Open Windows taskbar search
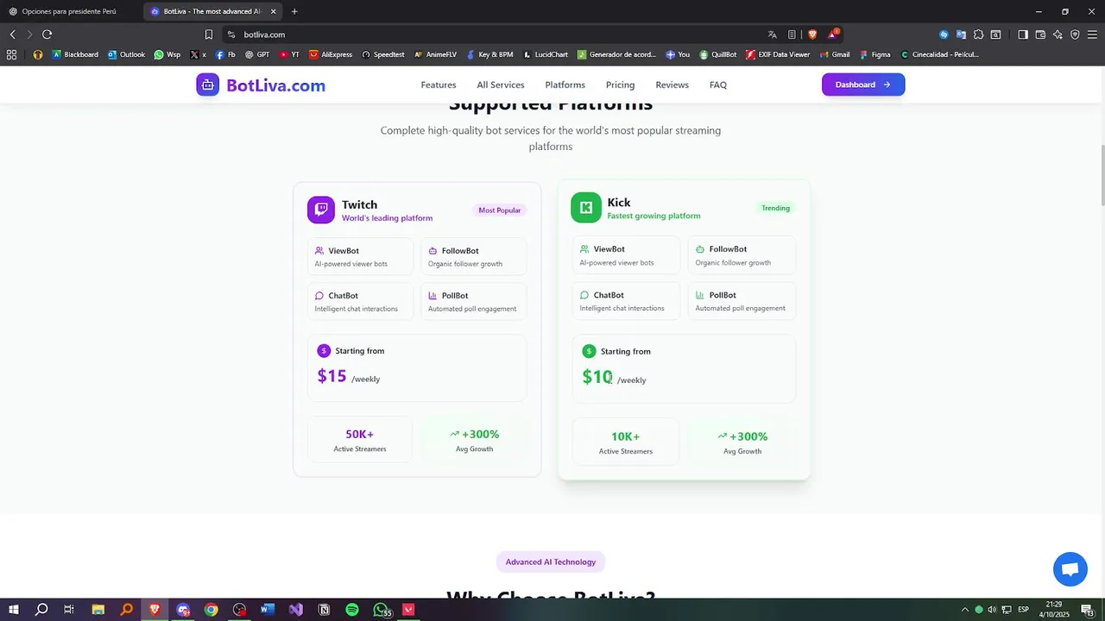The width and height of the screenshot is (1105, 621). (41, 610)
